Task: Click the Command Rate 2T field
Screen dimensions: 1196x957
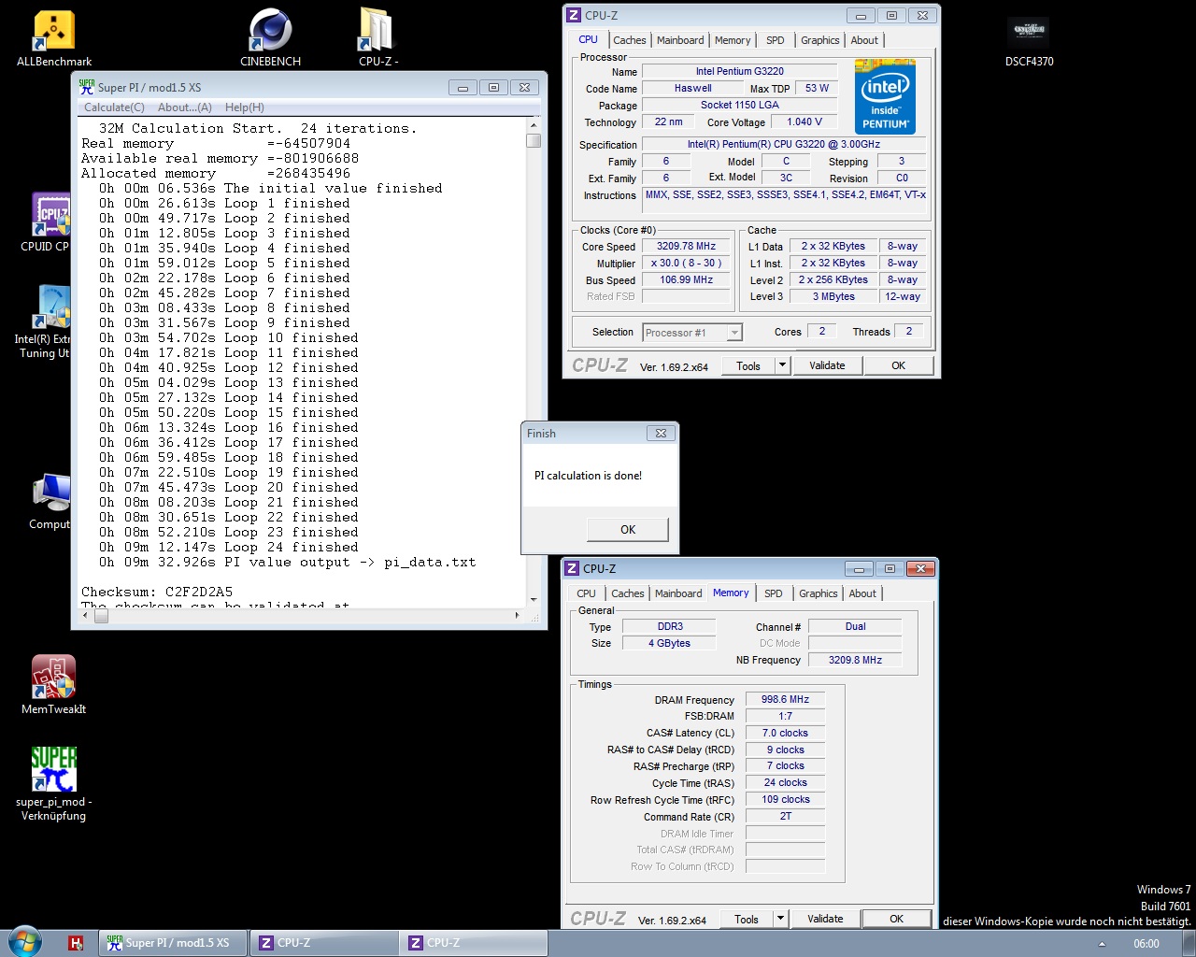Action: click(785, 817)
